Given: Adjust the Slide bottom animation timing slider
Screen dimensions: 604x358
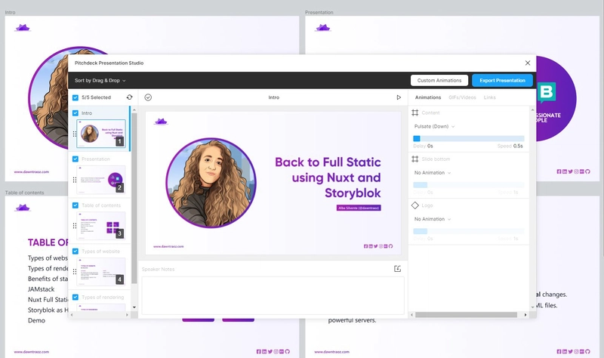Looking at the screenshot, I should click(469, 185).
